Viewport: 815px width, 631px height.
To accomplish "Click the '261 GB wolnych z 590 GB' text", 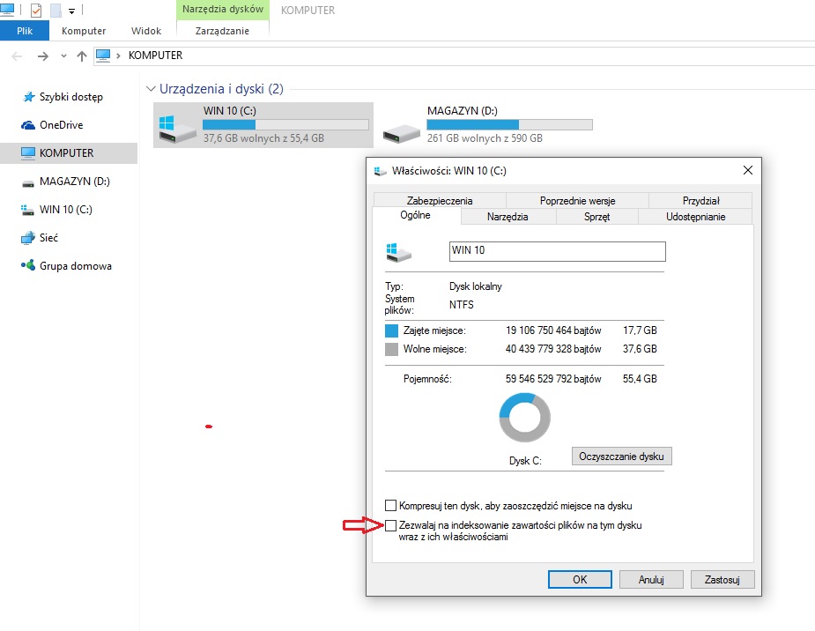I will [x=485, y=138].
